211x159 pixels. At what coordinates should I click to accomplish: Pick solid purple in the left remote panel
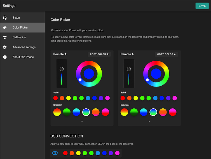pos(101,98)
